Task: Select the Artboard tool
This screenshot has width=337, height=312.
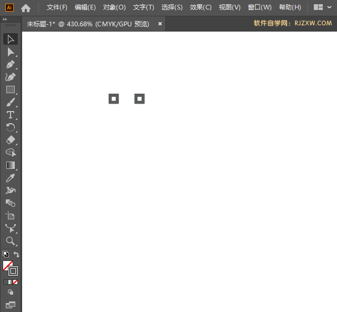Action: (11, 216)
